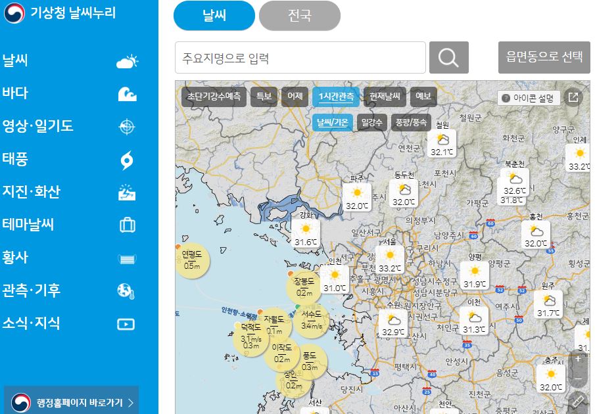
Task: Switch map to 특보 layer
Action: (264, 97)
